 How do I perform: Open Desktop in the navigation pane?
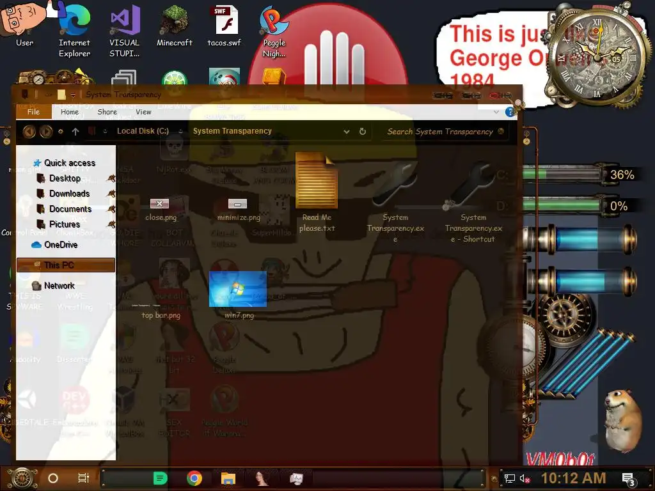(65, 178)
